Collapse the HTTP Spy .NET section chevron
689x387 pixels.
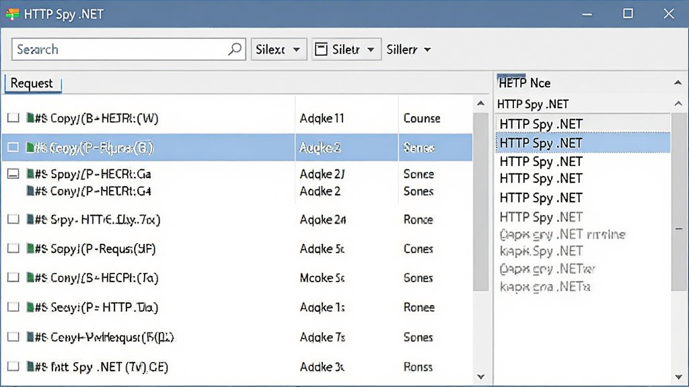click(678, 103)
